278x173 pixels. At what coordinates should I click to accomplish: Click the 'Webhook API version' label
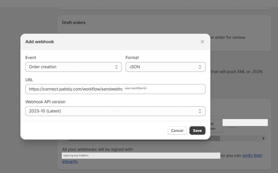pos(45,102)
